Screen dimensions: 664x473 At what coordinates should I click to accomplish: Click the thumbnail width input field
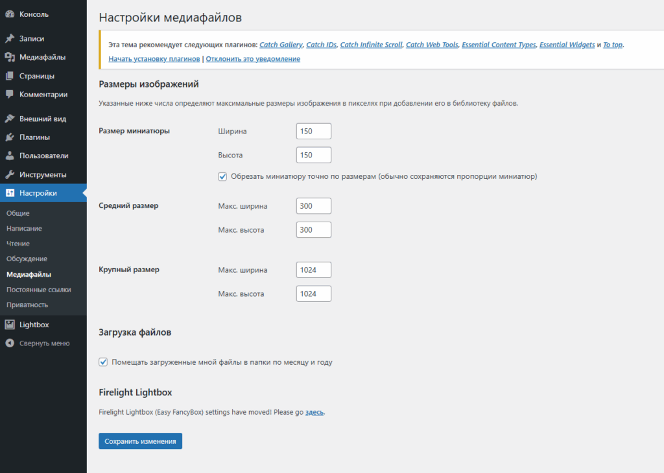[x=313, y=132]
